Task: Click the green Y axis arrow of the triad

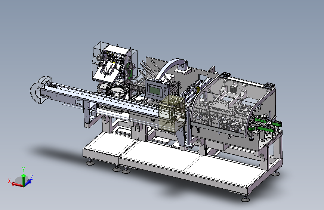Action: pos(24,179)
